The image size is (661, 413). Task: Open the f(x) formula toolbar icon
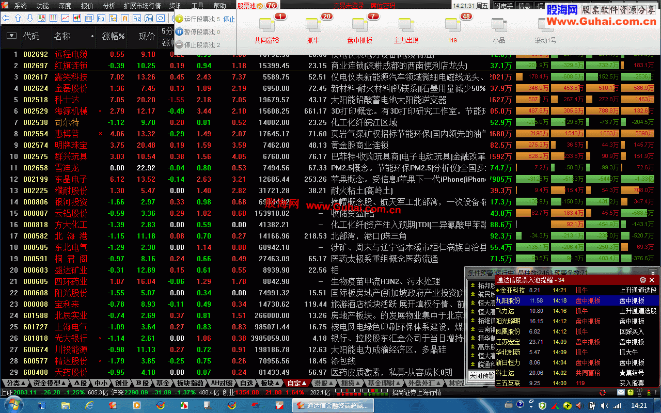point(149,18)
